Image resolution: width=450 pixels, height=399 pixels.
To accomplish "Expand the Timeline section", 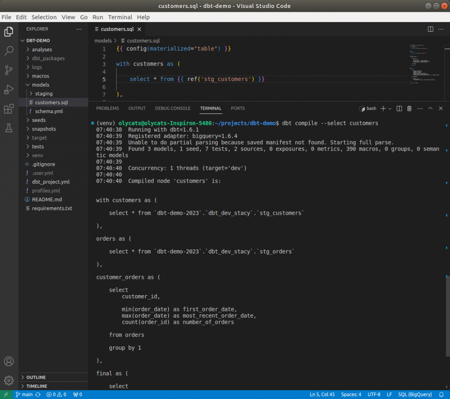I will [x=53, y=386].
